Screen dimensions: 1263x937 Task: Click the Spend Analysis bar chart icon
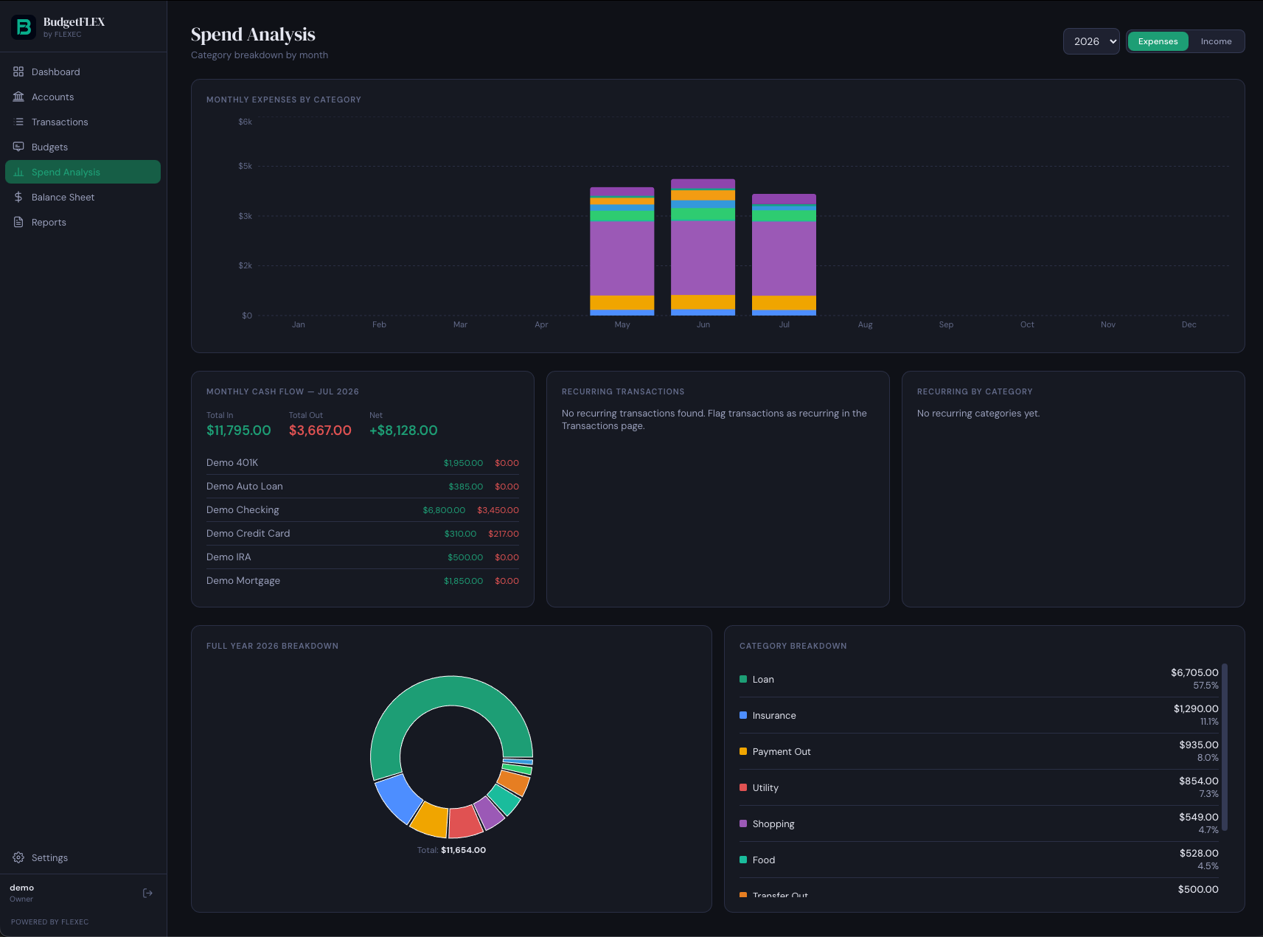[18, 172]
